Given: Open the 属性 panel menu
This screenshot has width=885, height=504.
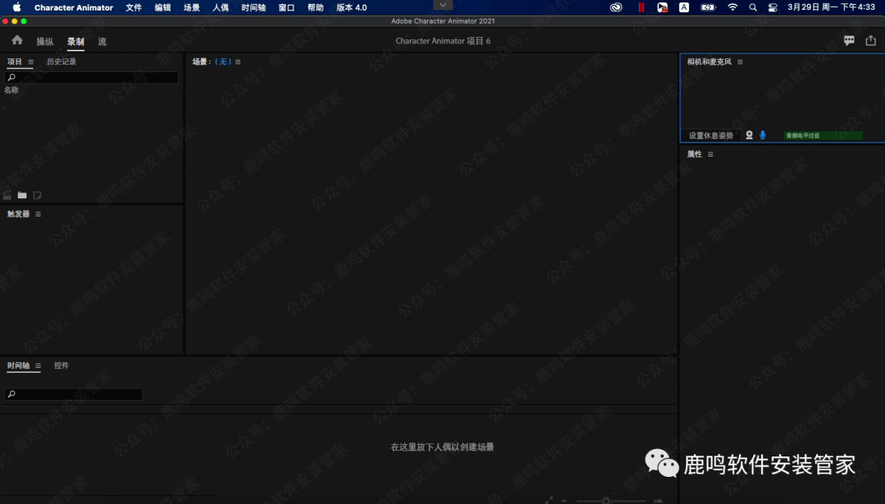Looking at the screenshot, I should (x=710, y=155).
